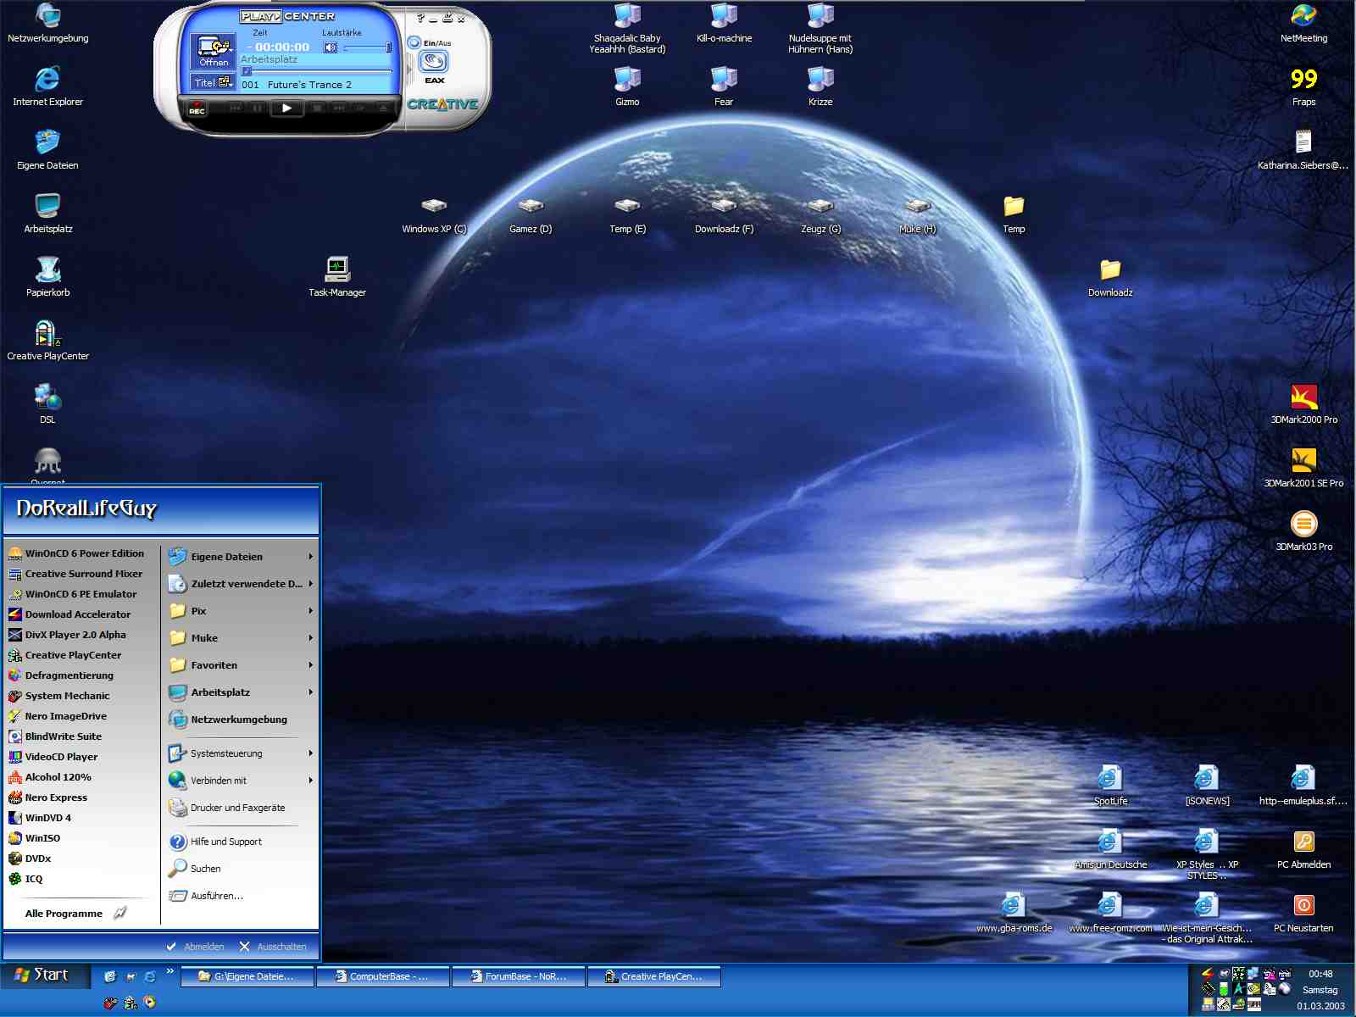The height and width of the screenshot is (1017, 1356).
Task: Click the PlayCenter track position slider
Action: point(317,71)
